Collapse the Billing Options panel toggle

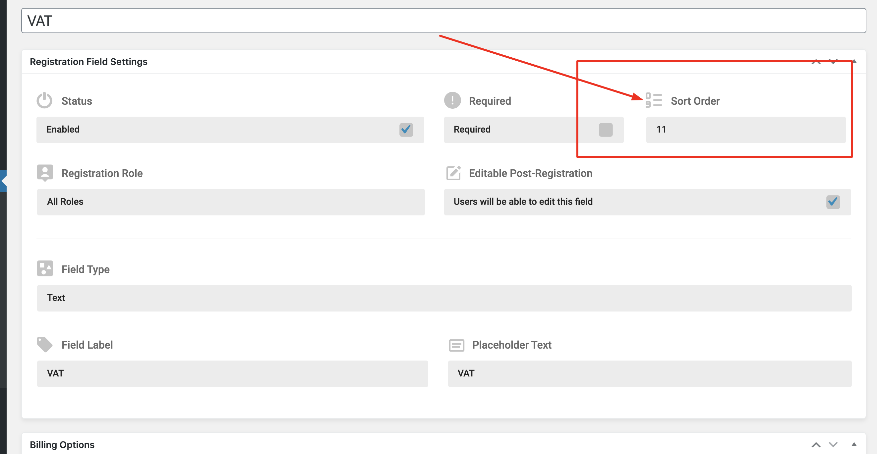pyautogui.click(x=854, y=444)
